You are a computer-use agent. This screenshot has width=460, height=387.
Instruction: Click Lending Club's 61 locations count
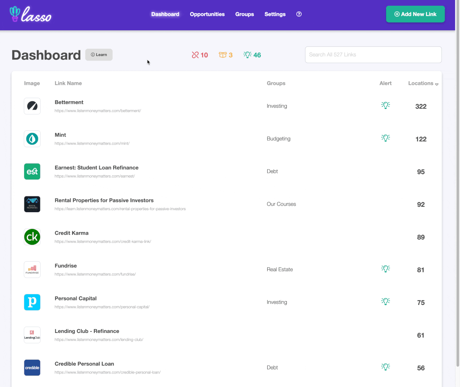point(421,336)
